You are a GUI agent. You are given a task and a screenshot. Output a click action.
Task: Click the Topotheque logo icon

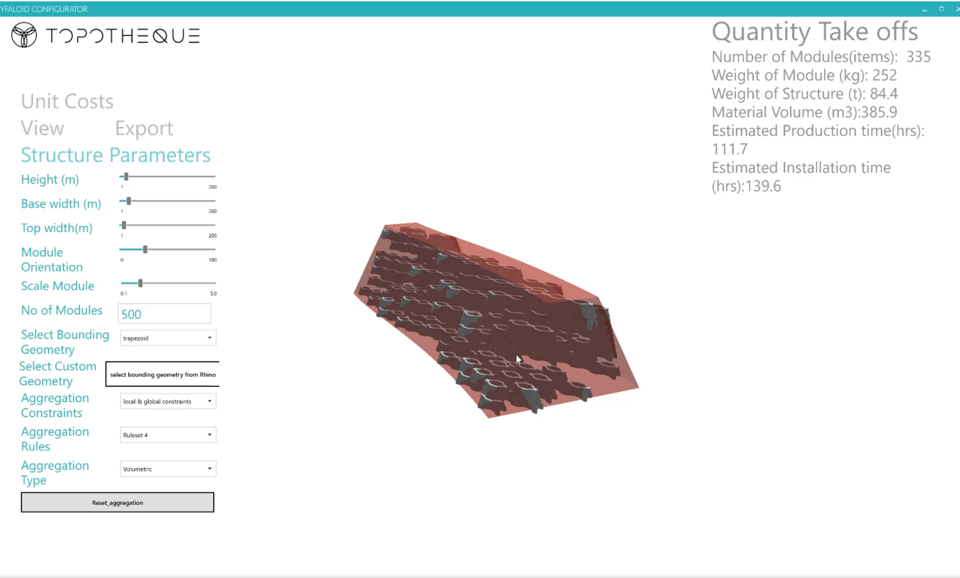pos(24,35)
